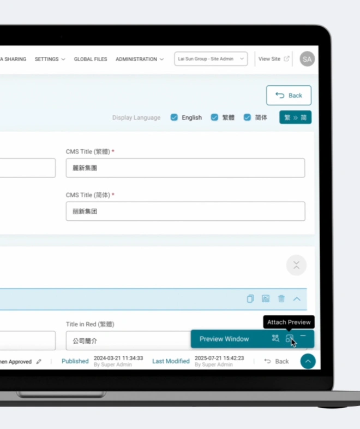Viewport: 360px width, 429px height.
Task: Click the trash delete block icon
Action: (281, 298)
